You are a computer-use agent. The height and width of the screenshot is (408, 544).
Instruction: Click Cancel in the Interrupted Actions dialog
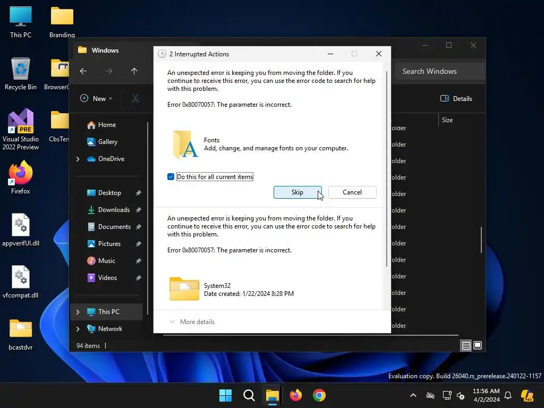click(352, 192)
